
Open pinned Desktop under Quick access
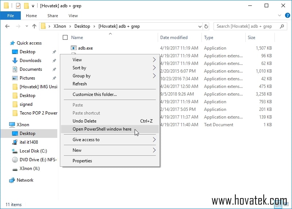point(27,52)
